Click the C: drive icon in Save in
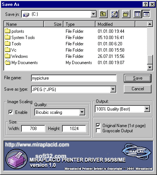The width and height of the screenshot is (157, 175). coord(26,14)
